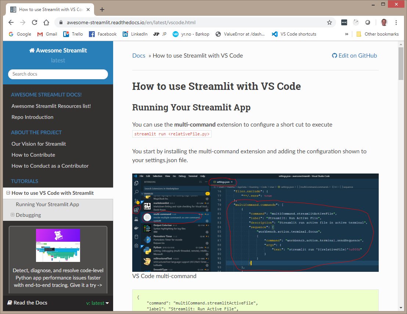Open How to Conduct as a Contributor

(50, 166)
